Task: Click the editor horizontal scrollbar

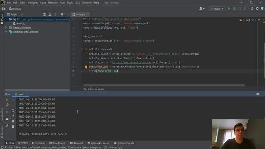Action: 164,85
